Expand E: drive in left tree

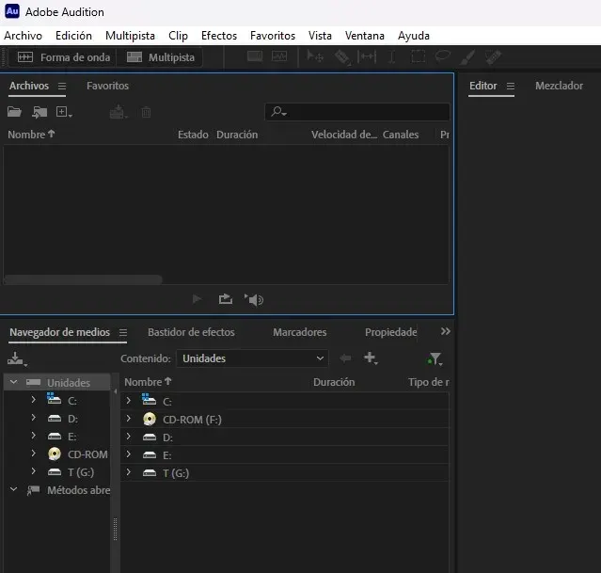(33, 435)
